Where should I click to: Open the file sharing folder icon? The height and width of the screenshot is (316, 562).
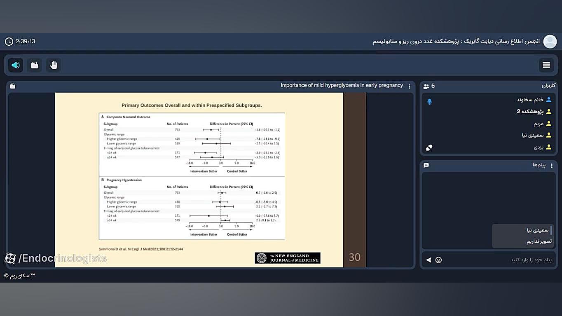tap(35, 65)
